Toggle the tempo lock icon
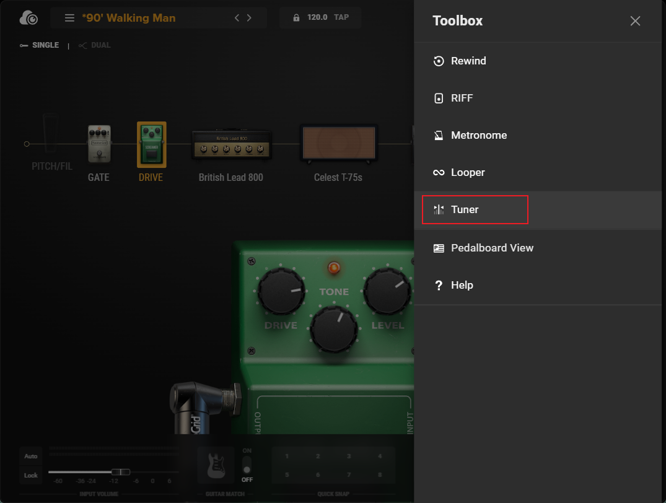 click(297, 18)
